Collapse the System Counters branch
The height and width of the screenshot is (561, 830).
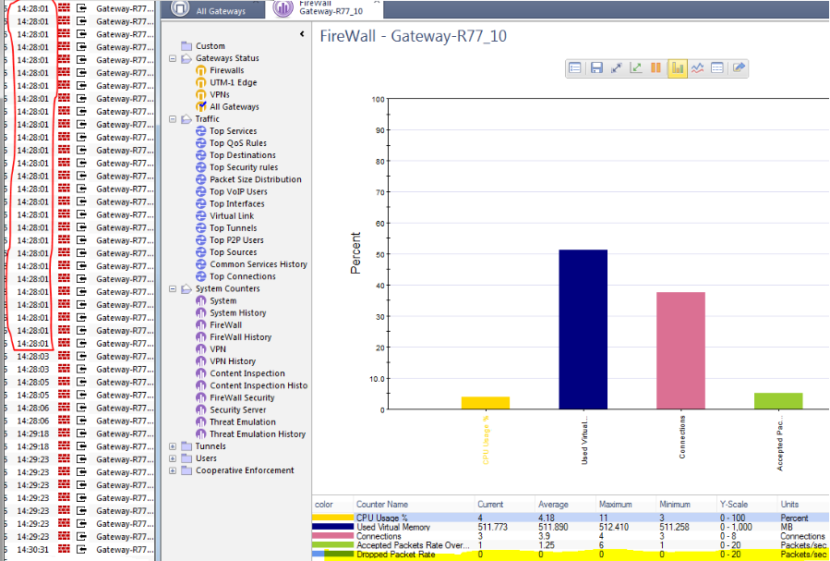pyautogui.click(x=172, y=288)
